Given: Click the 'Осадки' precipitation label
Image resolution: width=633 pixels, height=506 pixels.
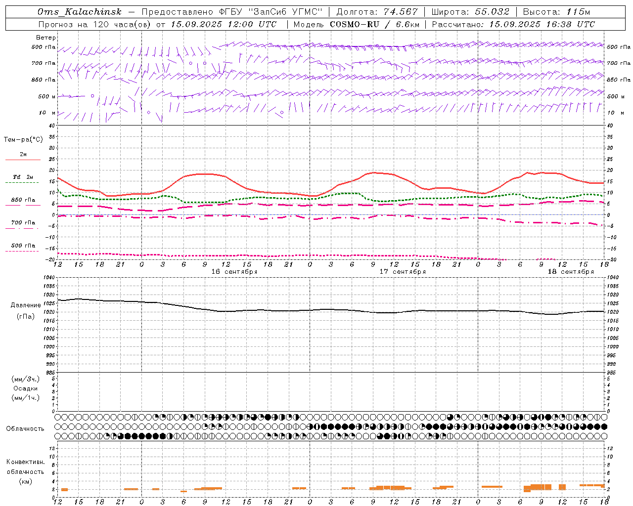Looking at the screenshot, I should pos(26,388).
